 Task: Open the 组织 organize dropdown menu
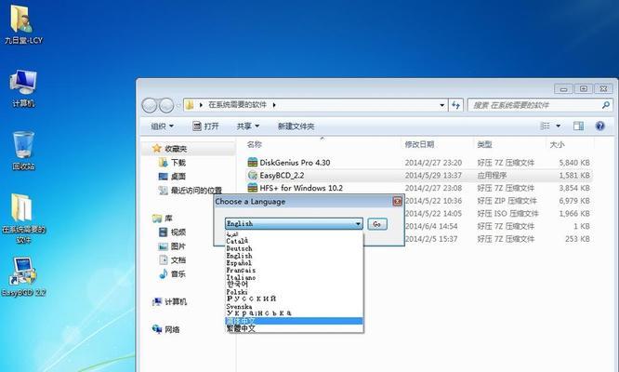[163, 126]
